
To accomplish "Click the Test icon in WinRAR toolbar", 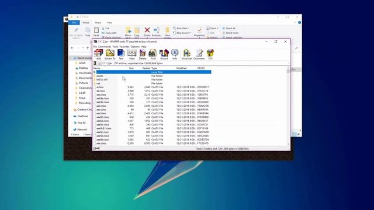I will point(121,54).
